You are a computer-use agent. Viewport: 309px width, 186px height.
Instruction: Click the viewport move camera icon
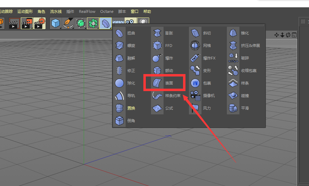tap(277, 35)
